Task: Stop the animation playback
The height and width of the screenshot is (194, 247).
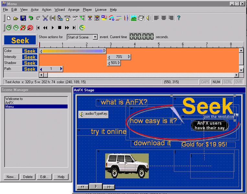Action: 60,28
